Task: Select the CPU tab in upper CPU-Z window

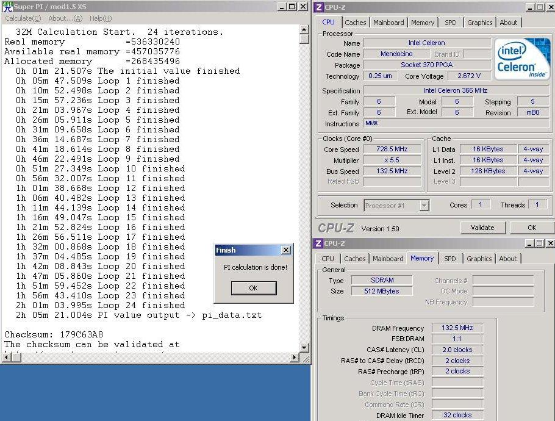Action: point(328,22)
